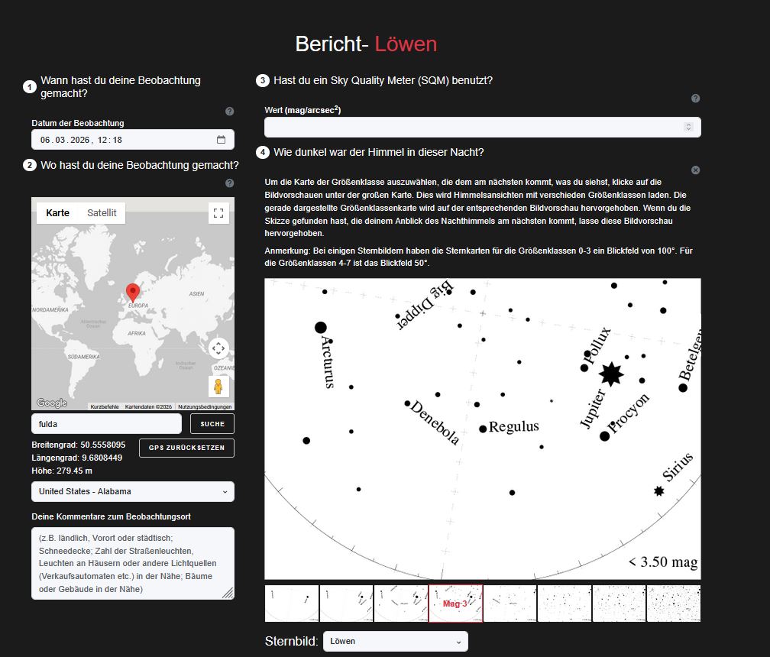This screenshot has width=770, height=657.
Task: Select the last magnitude chart thumbnail
Action: click(x=673, y=604)
